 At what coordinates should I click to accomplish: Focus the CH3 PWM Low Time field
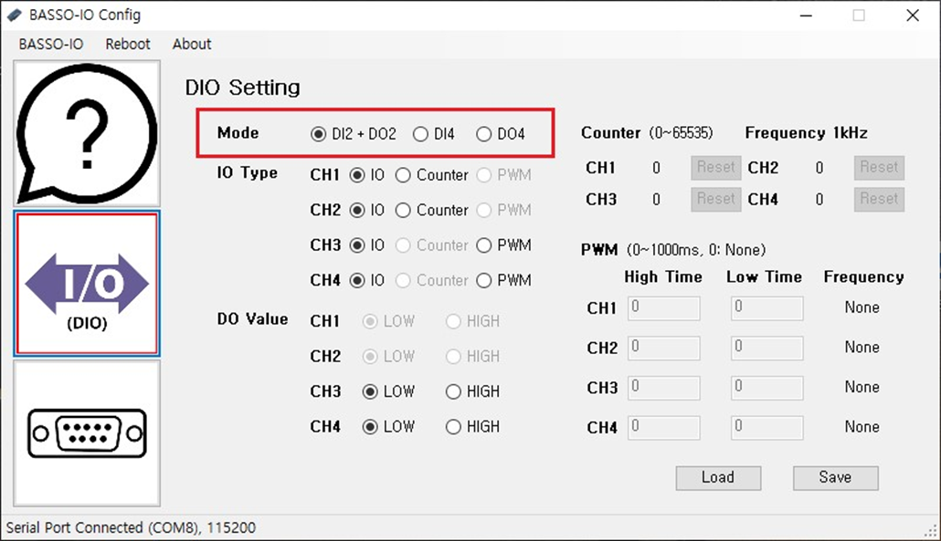pyautogui.click(x=767, y=389)
